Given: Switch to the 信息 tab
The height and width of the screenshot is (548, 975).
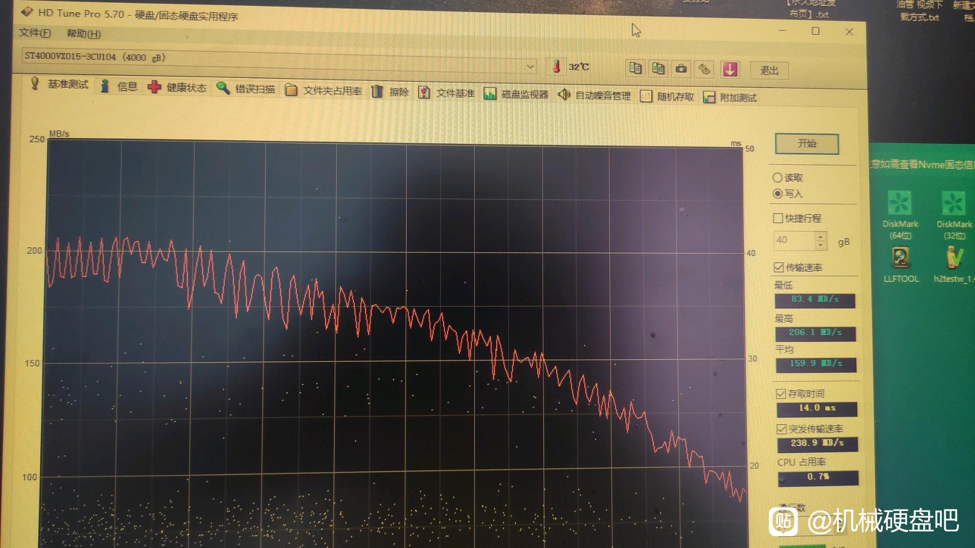Looking at the screenshot, I should (x=119, y=86).
